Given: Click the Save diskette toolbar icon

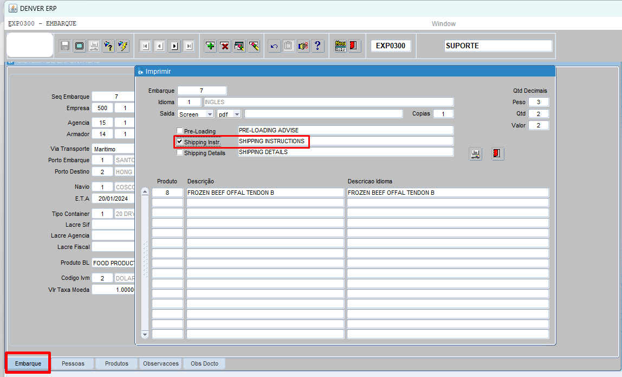Looking at the screenshot, I should click(x=65, y=46).
